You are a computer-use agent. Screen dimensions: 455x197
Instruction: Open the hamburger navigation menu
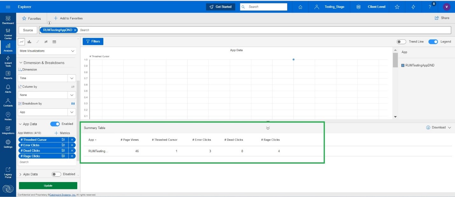pyautogui.click(x=8, y=7)
